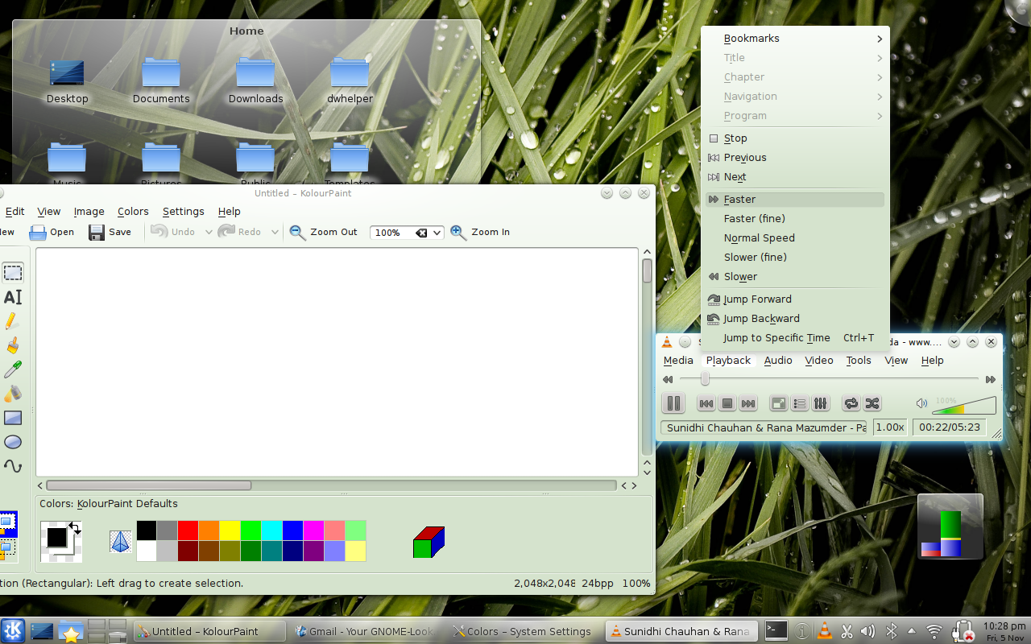1031x644 pixels.
Task: Open the Audio menu in VLC
Action: pos(778,361)
